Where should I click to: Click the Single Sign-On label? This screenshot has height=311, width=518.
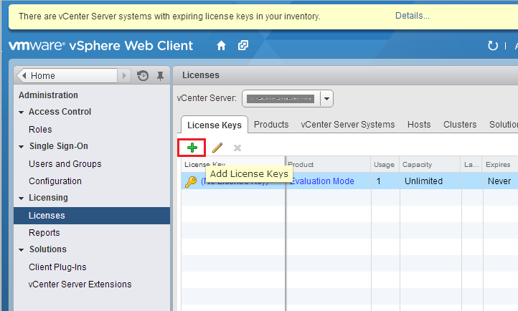click(59, 145)
